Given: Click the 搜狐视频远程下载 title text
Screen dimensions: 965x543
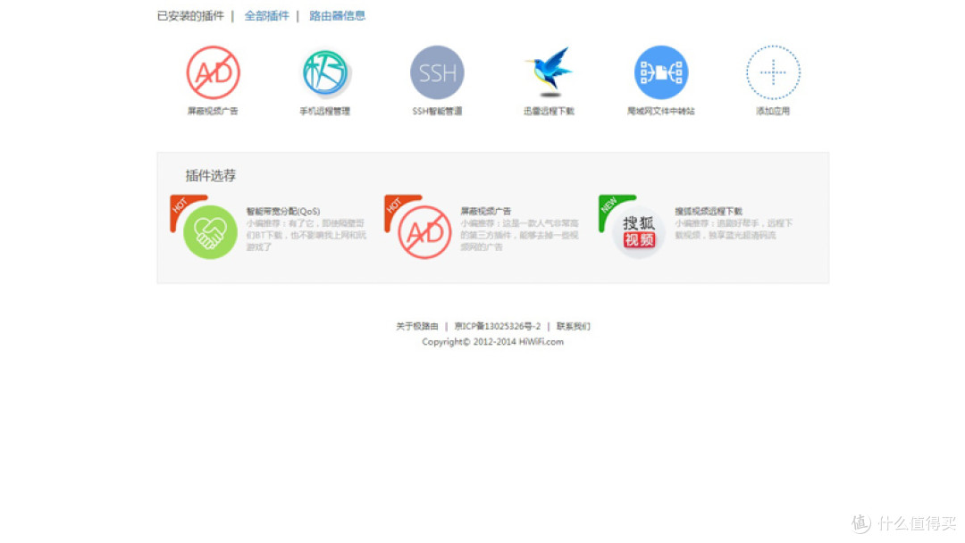Looking at the screenshot, I should point(709,211).
